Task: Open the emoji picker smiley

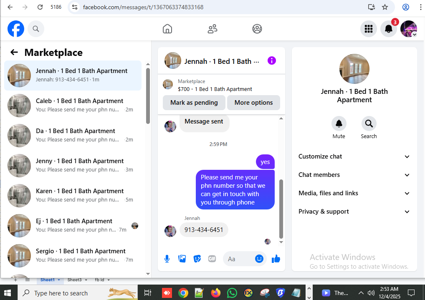Action: (x=259, y=259)
